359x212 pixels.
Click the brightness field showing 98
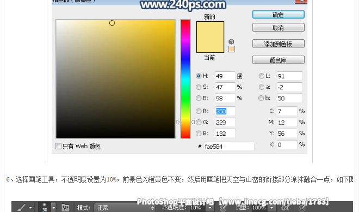pos(225,98)
